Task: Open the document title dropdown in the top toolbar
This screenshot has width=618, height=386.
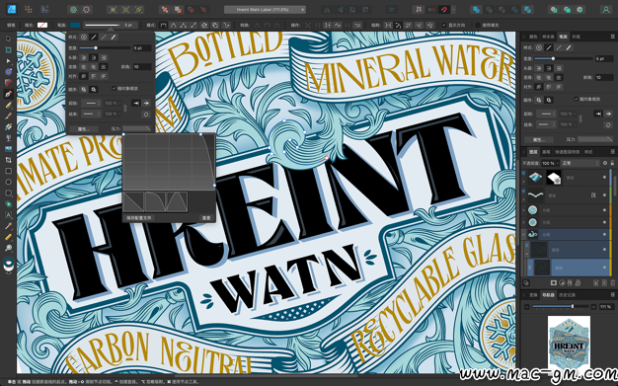Action: click(x=265, y=10)
